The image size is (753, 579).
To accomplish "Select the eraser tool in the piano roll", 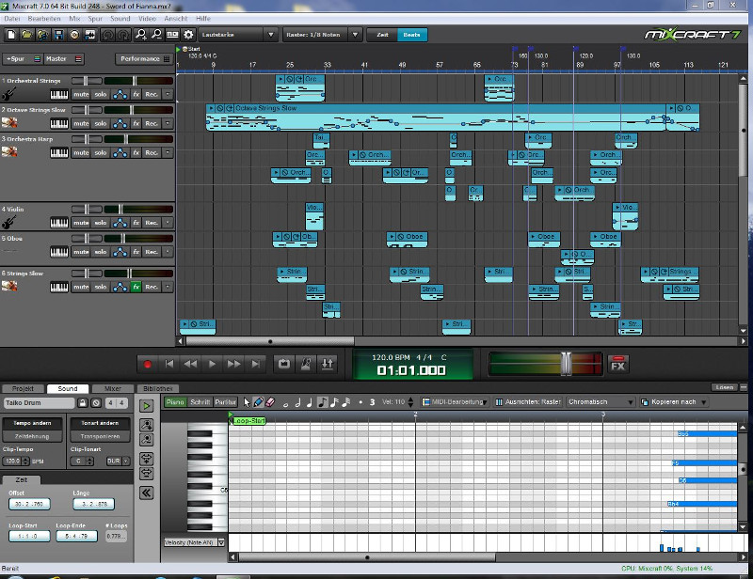I will coord(270,402).
